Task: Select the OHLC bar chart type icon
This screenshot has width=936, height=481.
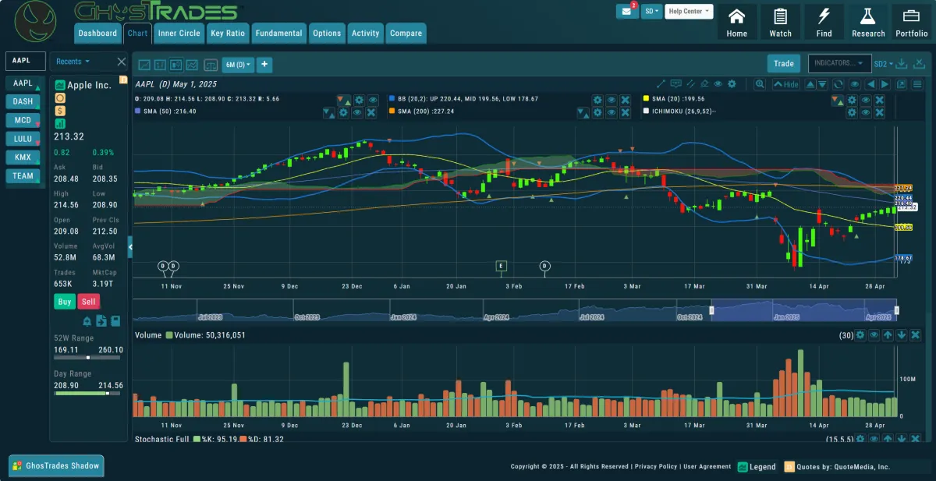Action: (160, 65)
